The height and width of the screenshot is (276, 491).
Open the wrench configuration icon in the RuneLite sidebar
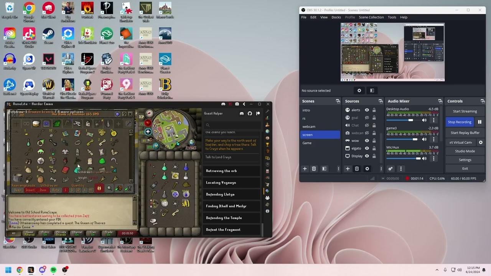[x=267, y=112]
